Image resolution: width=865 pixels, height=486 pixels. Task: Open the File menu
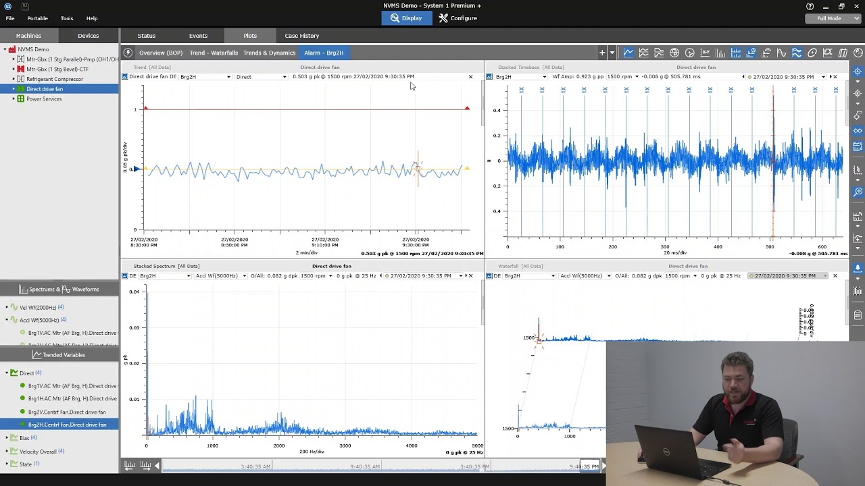click(10, 18)
